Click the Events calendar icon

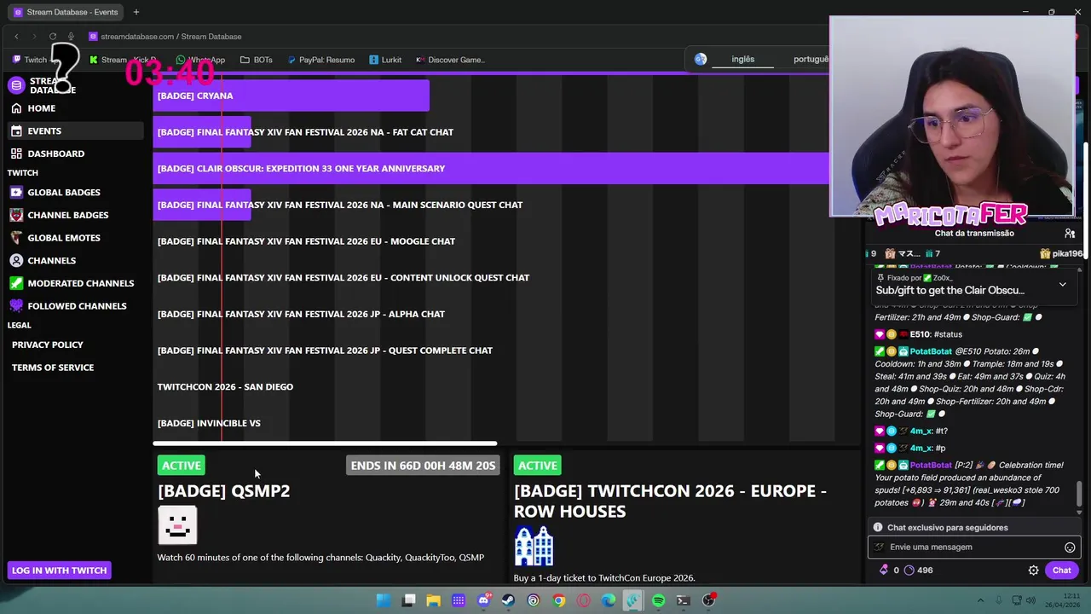16,130
